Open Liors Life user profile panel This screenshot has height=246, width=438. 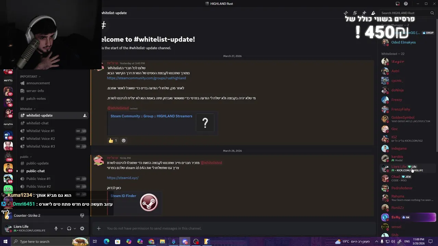pos(27,228)
